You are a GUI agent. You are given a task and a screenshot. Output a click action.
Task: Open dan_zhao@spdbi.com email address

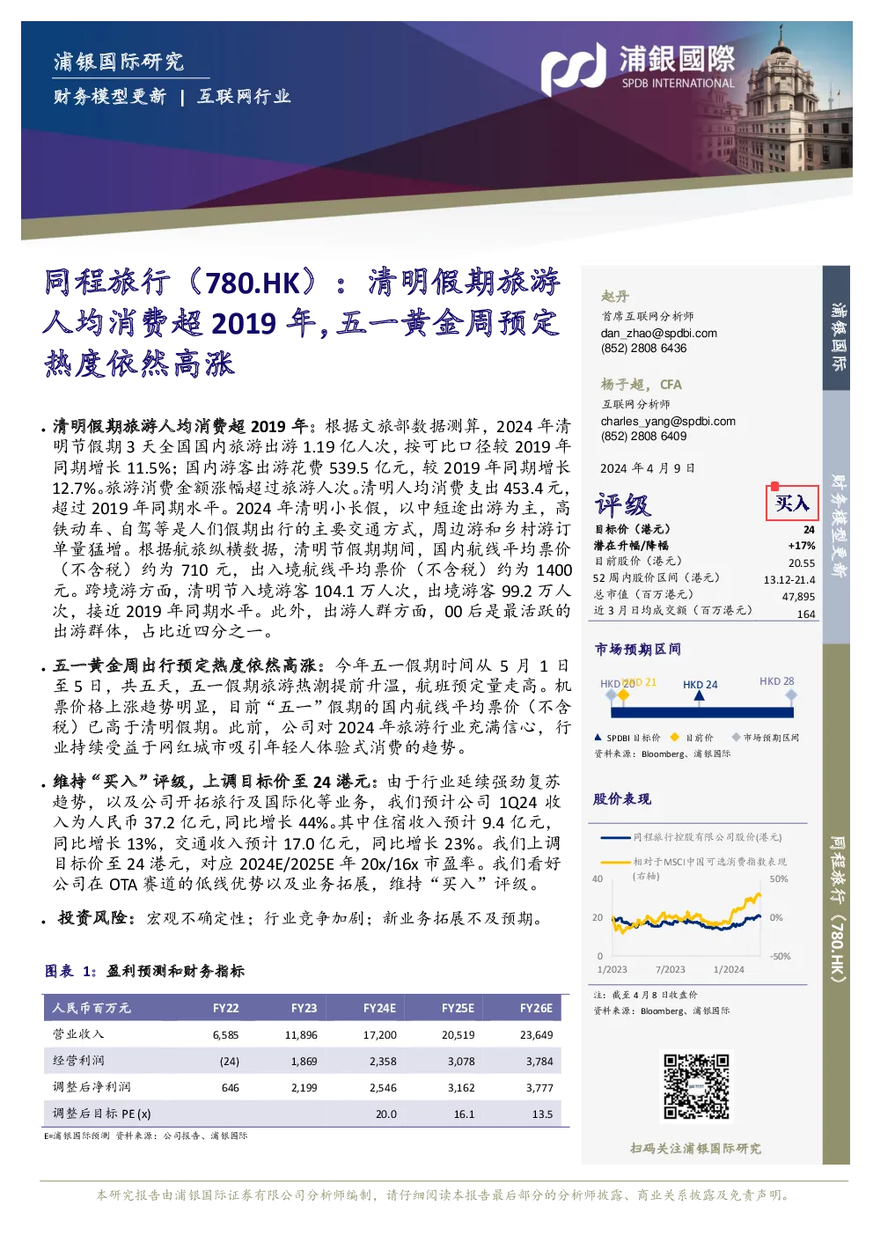coord(658,333)
